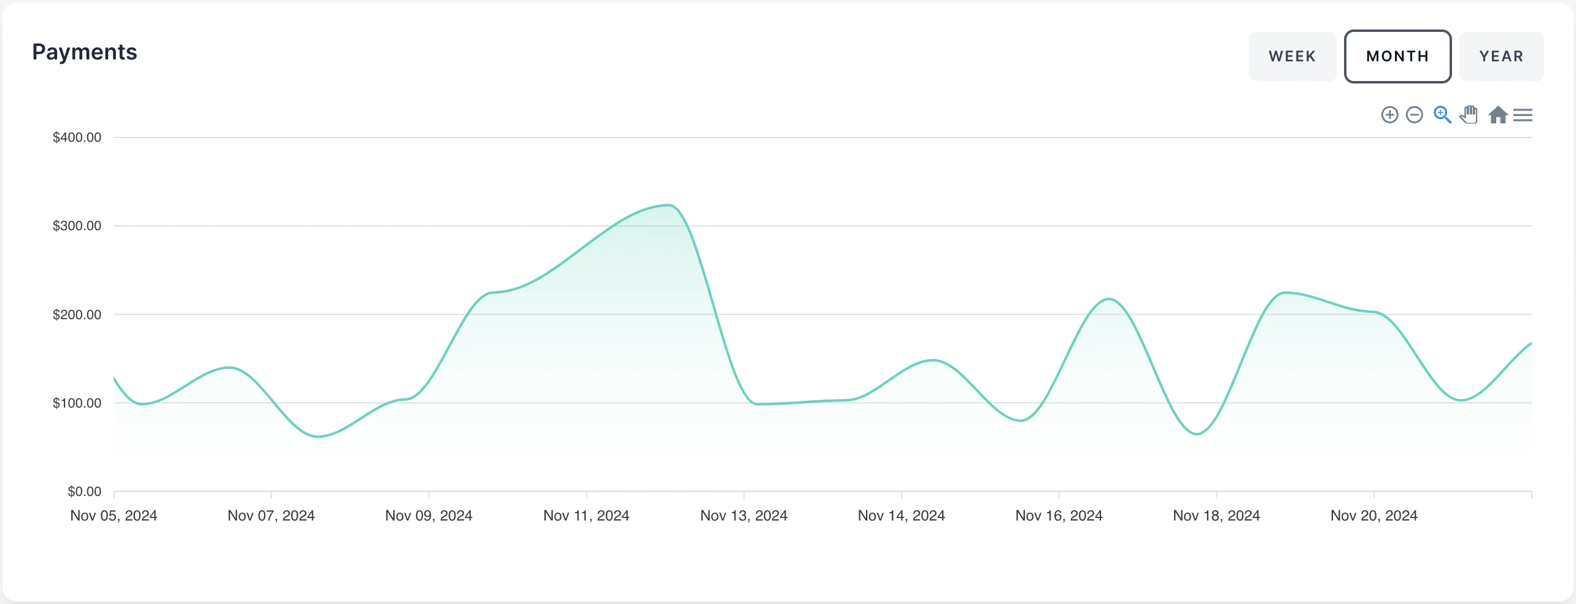Click the Nov 18, 2024 date label
Viewport: 1576px width, 604px height.
click(x=1216, y=516)
